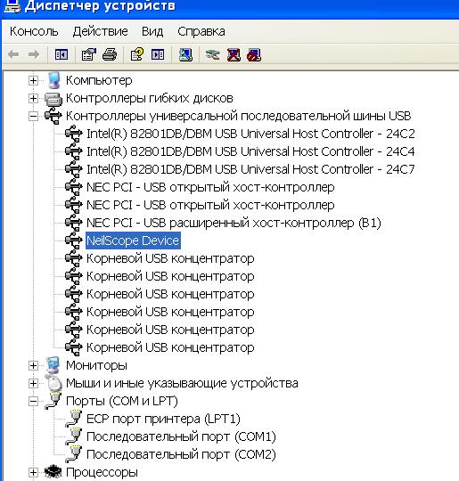Expand the Компьютер tree node
This screenshot has width=459, height=481.
[33, 81]
